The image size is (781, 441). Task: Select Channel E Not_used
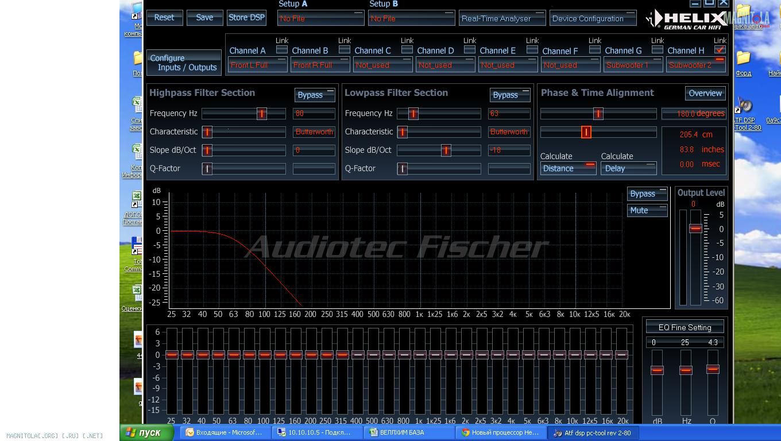tap(508, 65)
